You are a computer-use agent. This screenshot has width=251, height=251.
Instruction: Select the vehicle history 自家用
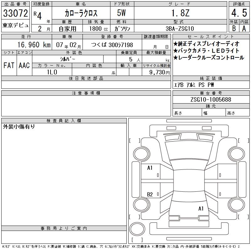pyautogui.click(x=67, y=29)
